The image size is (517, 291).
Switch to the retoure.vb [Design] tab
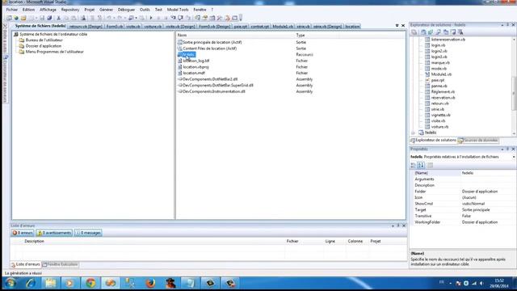click(86, 27)
